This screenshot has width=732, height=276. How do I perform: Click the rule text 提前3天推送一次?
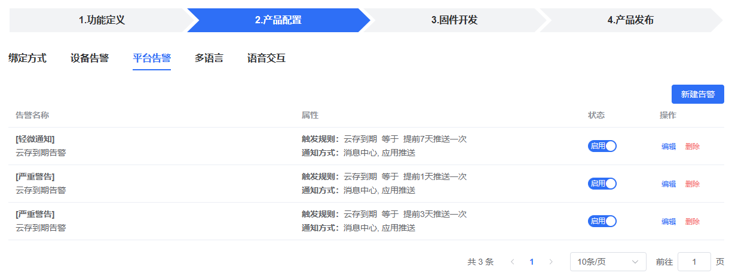pos(435,214)
